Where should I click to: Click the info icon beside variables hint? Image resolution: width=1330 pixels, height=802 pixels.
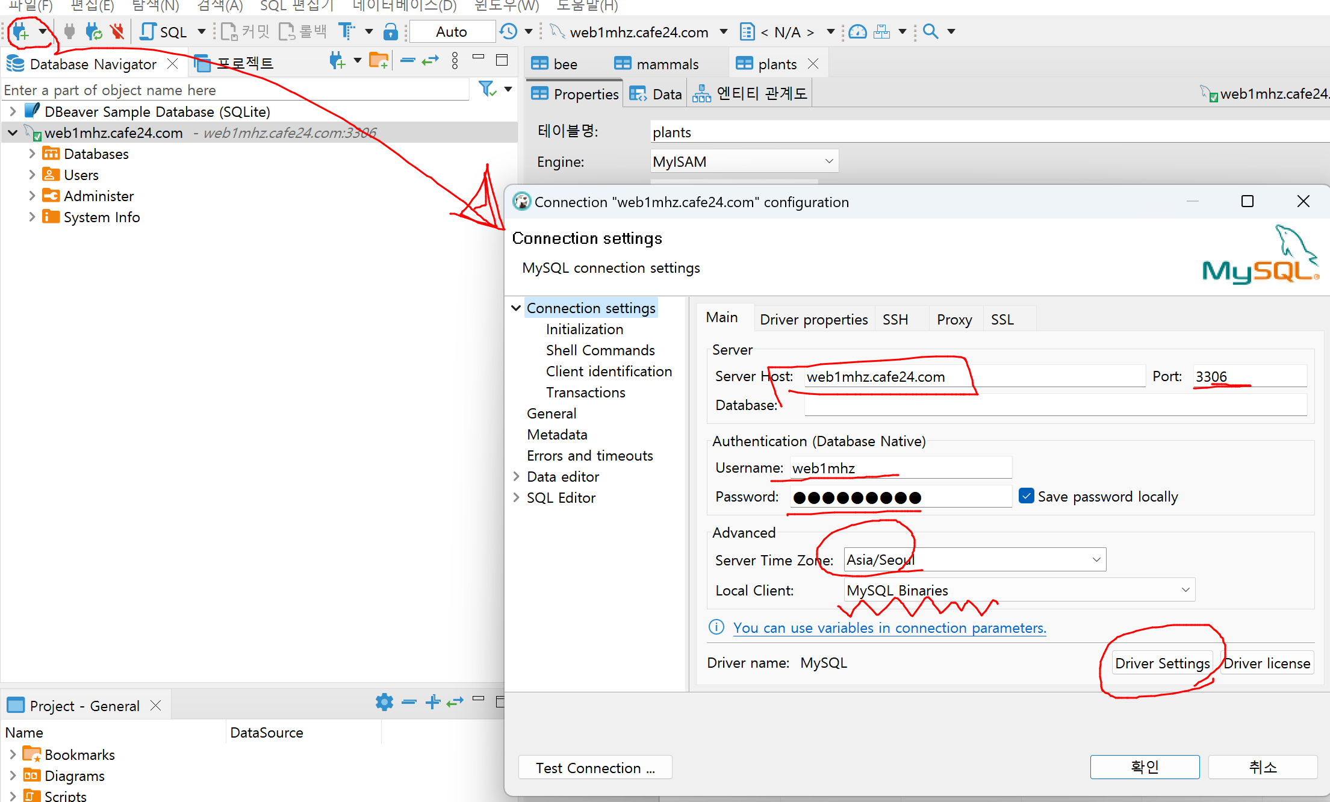click(x=716, y=627)
